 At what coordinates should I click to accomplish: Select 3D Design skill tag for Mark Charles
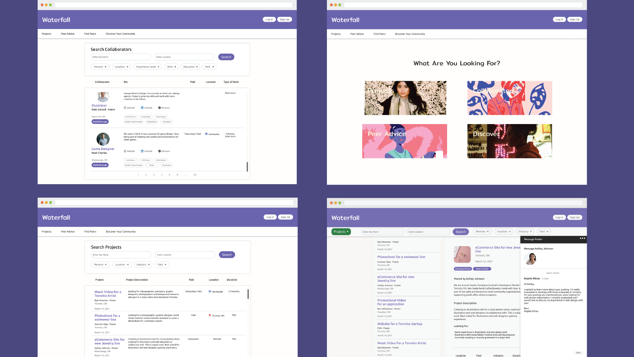click(x=146, y=160)
